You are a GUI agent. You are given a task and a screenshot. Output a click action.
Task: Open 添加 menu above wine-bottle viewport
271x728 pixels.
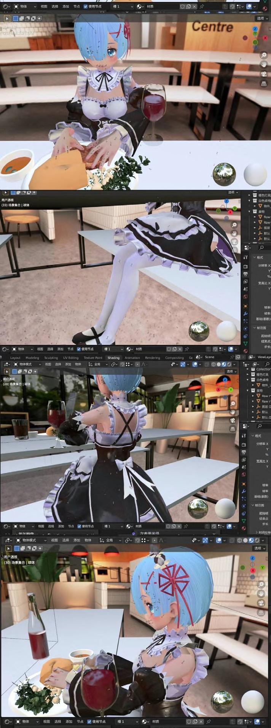[x=77, y=540]
